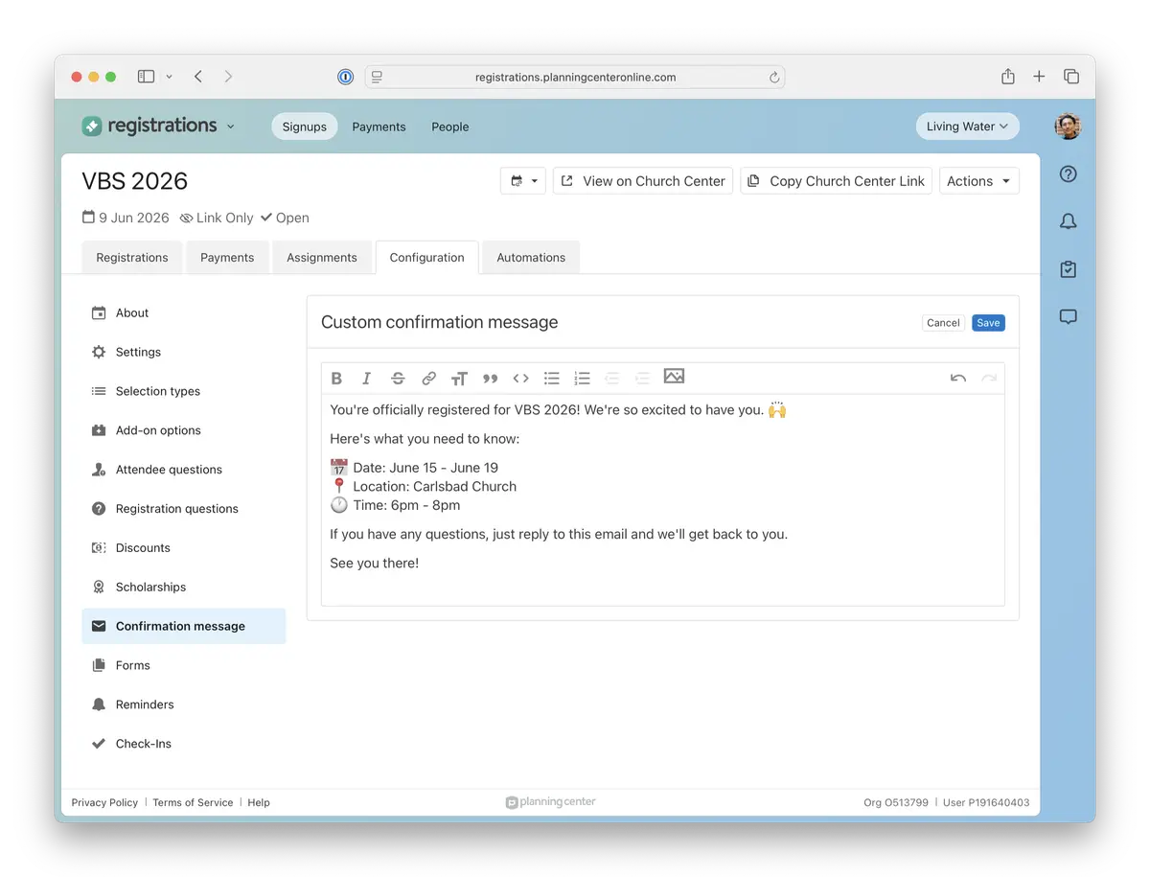Viewport: 1150px width, 877px height.
Task: Expand Safari sidebar options chevron
Action: point(170,77)
